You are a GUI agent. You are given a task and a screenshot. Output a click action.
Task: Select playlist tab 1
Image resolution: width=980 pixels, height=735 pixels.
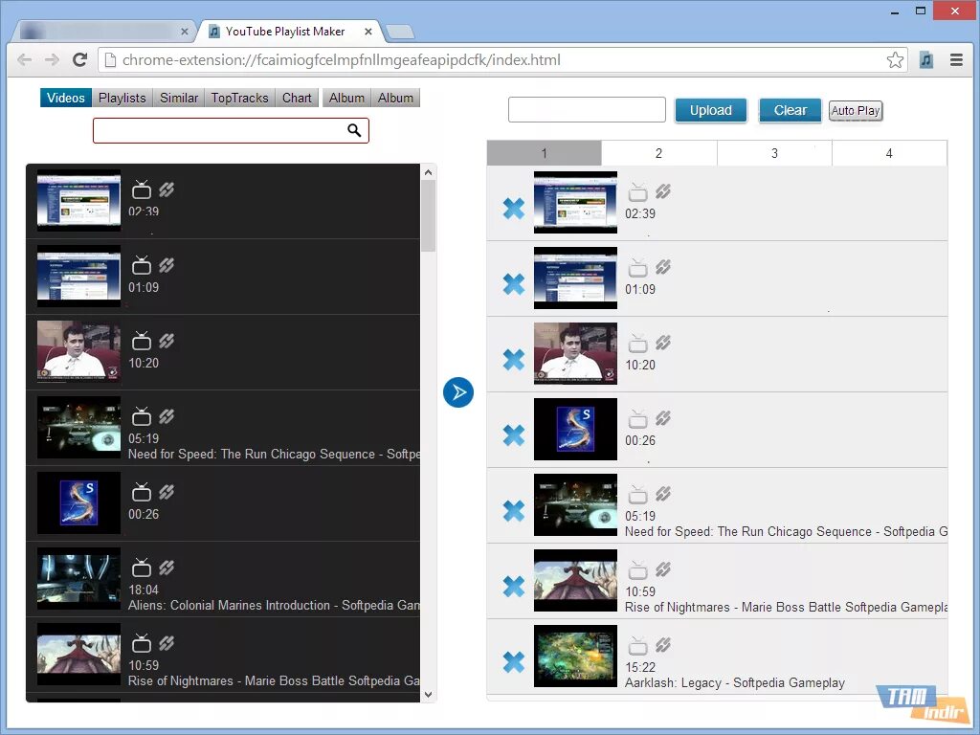544,153
